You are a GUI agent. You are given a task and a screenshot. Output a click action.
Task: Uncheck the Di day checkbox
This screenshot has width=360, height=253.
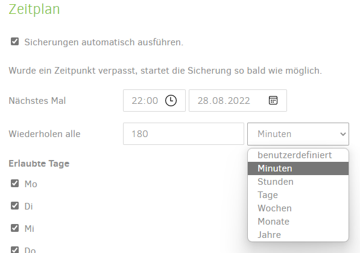14,206
